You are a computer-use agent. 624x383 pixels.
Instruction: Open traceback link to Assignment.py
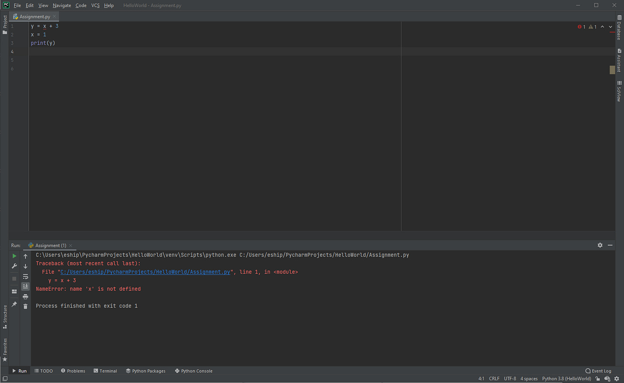pos(145,272)
